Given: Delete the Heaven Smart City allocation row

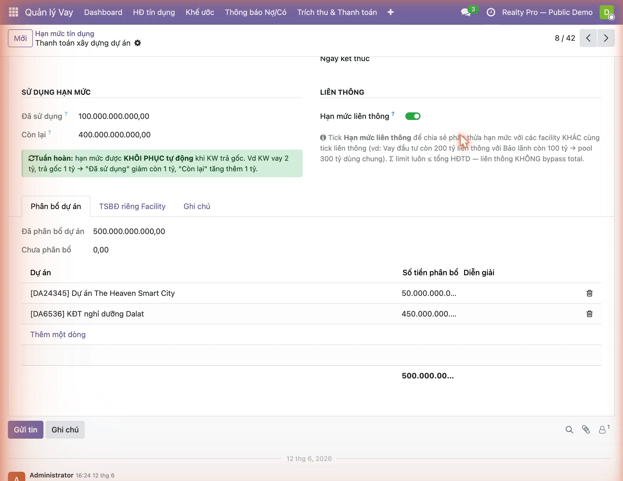Looking at the screenshot, I should click(x=589, y=293).
